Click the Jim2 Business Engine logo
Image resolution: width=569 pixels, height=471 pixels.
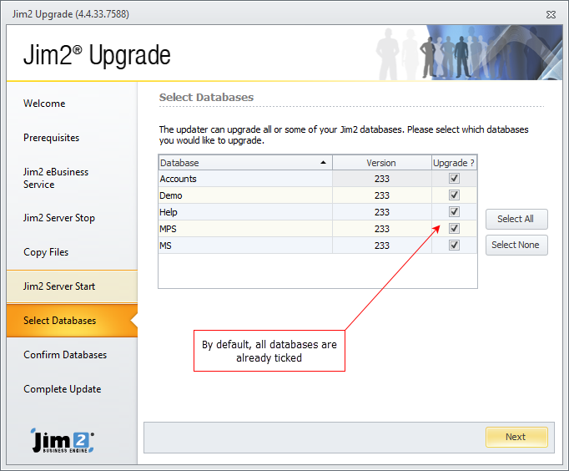pyautogui.click(x=63, y=440)
